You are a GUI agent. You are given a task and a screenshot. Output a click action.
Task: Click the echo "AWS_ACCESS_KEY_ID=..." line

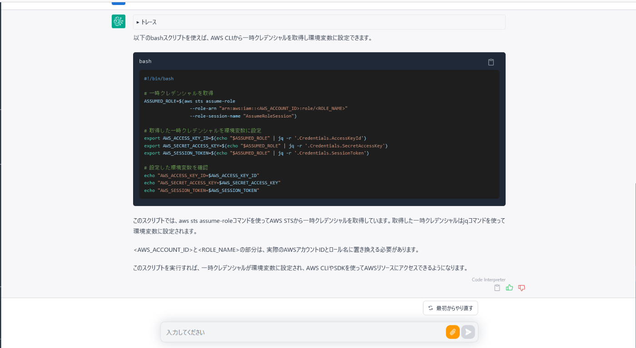(x=202, y=175)
